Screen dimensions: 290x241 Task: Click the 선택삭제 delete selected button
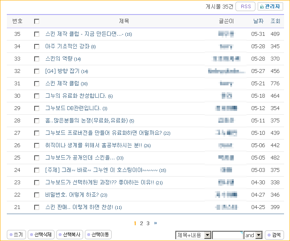click(x=41, y=235)
